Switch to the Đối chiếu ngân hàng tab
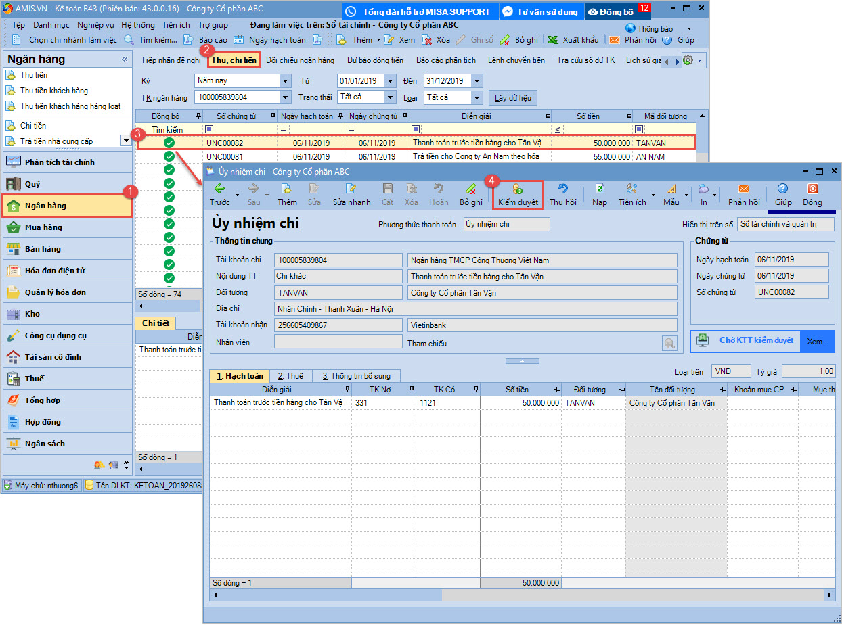Image resolution: width=842 pixels, height=625 pixels. click(300, 60)
